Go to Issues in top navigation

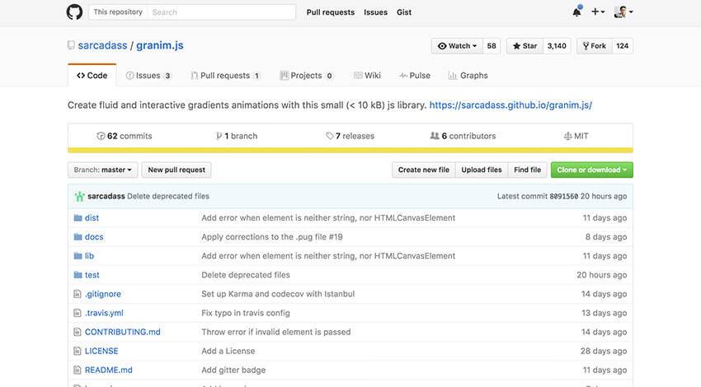(375, 12)
